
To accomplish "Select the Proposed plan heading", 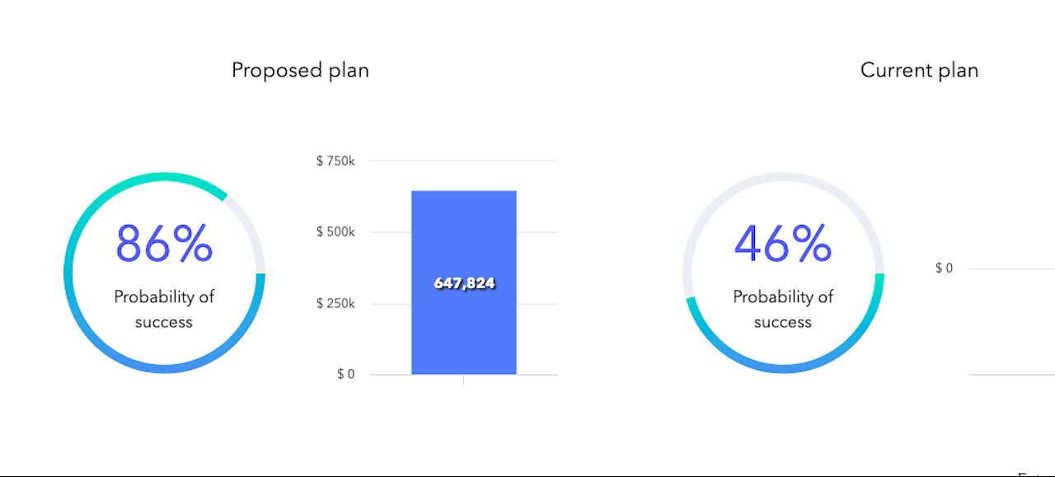I will tap(300, 71).
